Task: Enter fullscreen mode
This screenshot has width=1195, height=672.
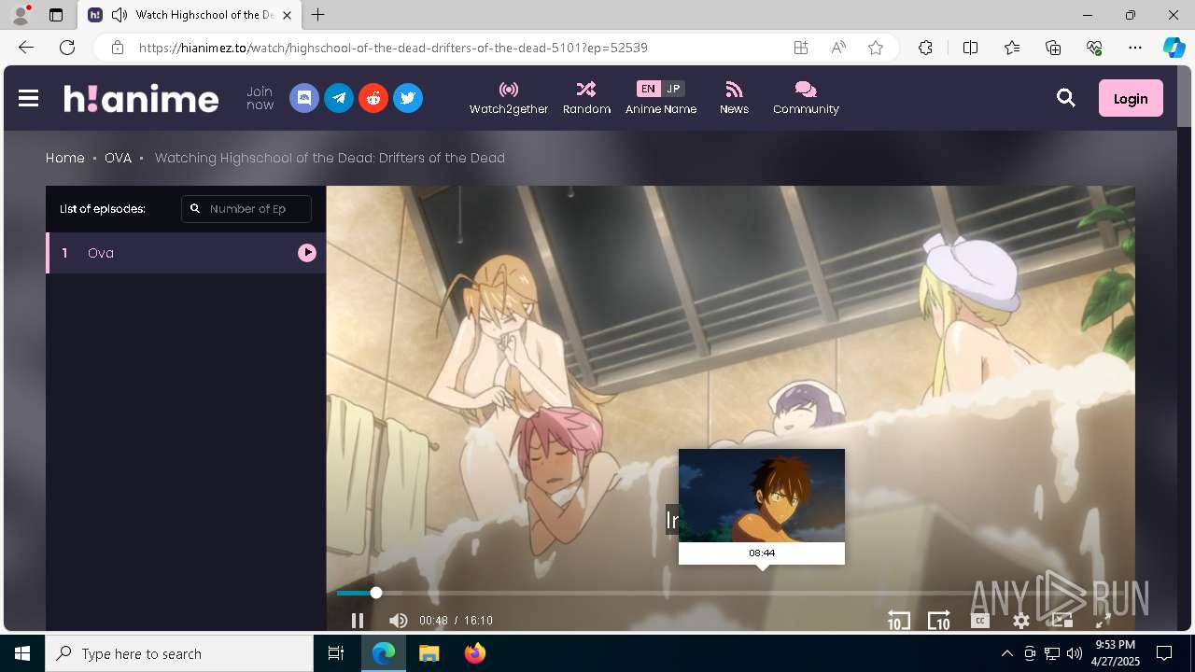Action: [1103, 621]
